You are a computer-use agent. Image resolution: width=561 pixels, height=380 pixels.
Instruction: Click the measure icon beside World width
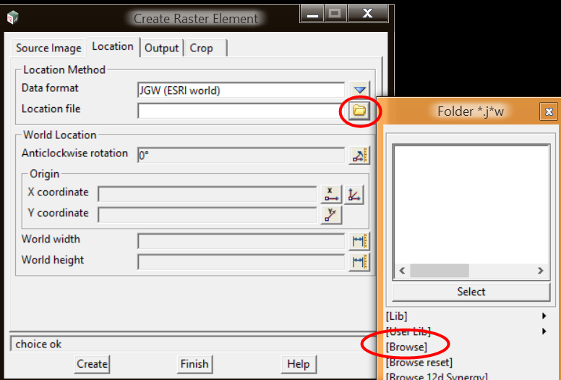359,241
